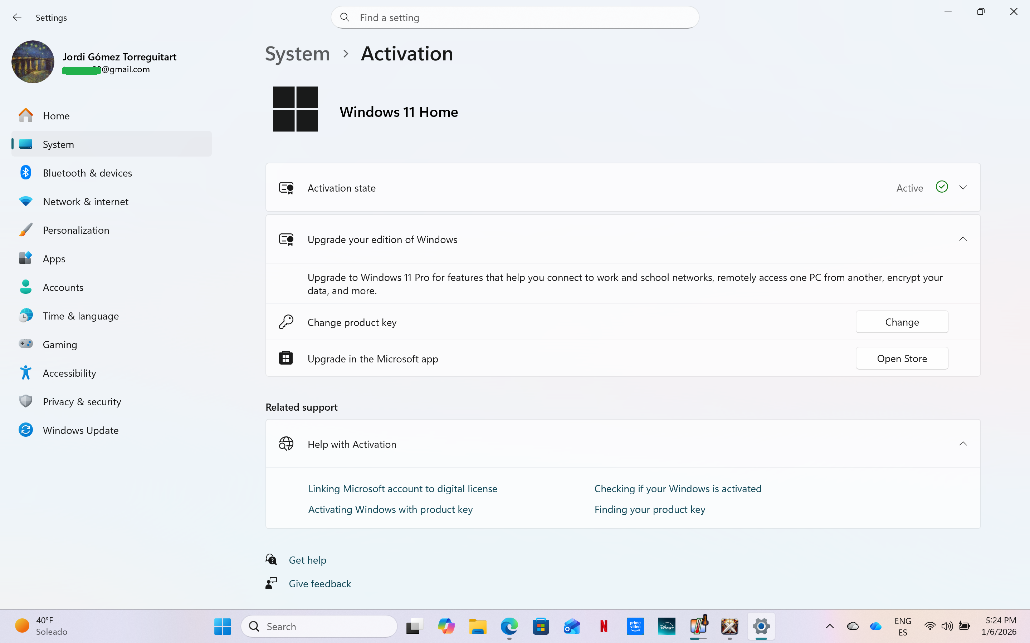Click the Open Store button
The image size is (1030, 643).
pos(902,358)
